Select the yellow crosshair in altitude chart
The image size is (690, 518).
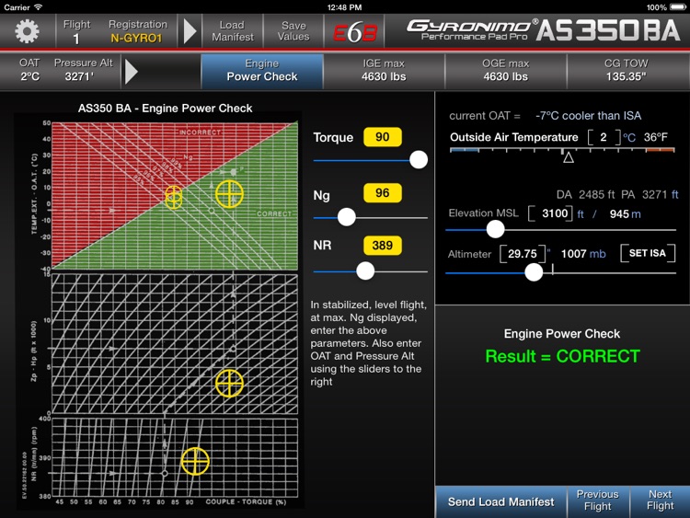pos(229,384)
